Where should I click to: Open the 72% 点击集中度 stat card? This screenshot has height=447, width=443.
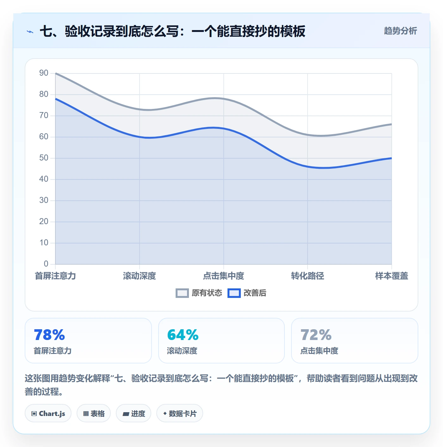pyautogui.click(x=355, y=341)
